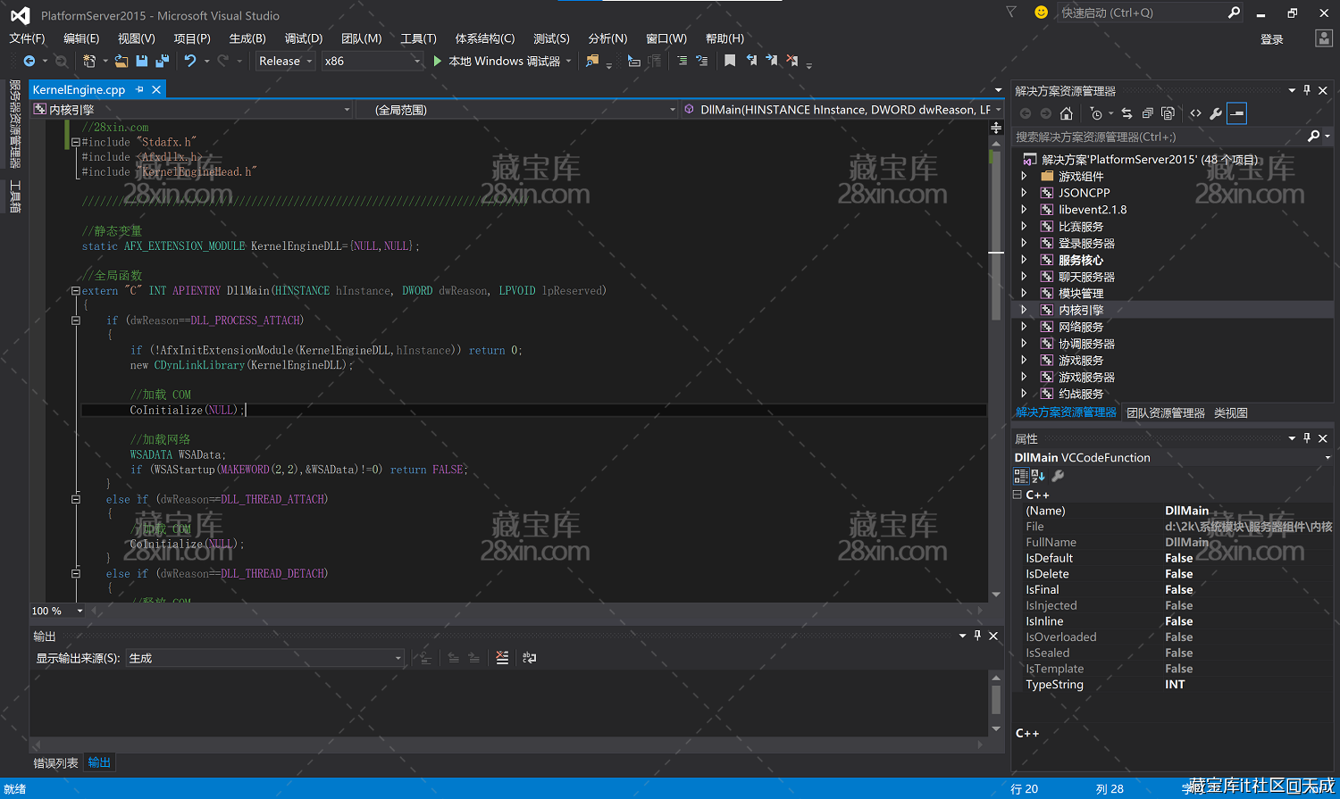The height and width of the screenshot is (799, 1340).
Task: Open the 服务器资源管理器 side tab
Action: tap(14, 123)
